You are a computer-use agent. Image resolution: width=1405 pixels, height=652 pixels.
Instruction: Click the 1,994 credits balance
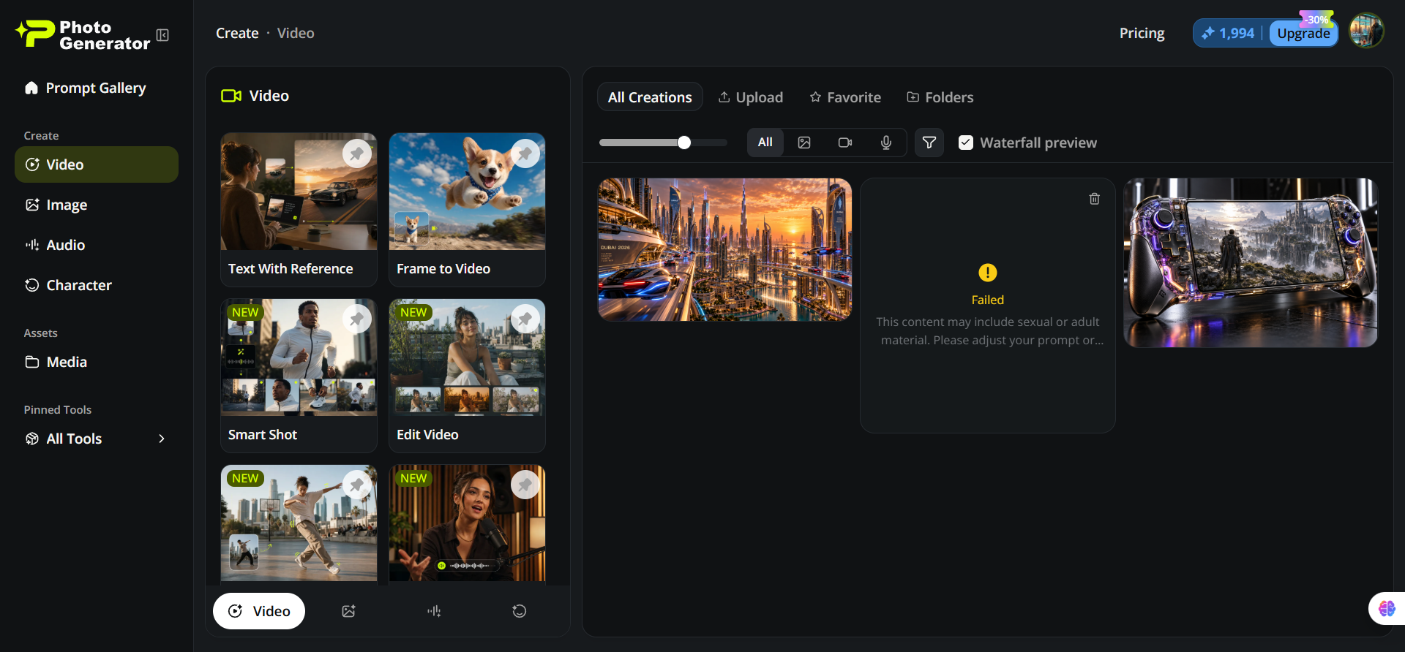pyautogui.click(x=1229, y=33)
